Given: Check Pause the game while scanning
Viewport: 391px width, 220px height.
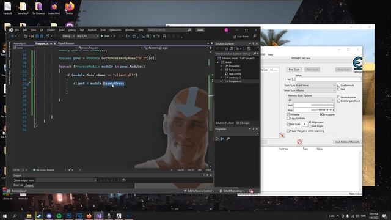Looking at the screenshot, I should click(288, 131).
